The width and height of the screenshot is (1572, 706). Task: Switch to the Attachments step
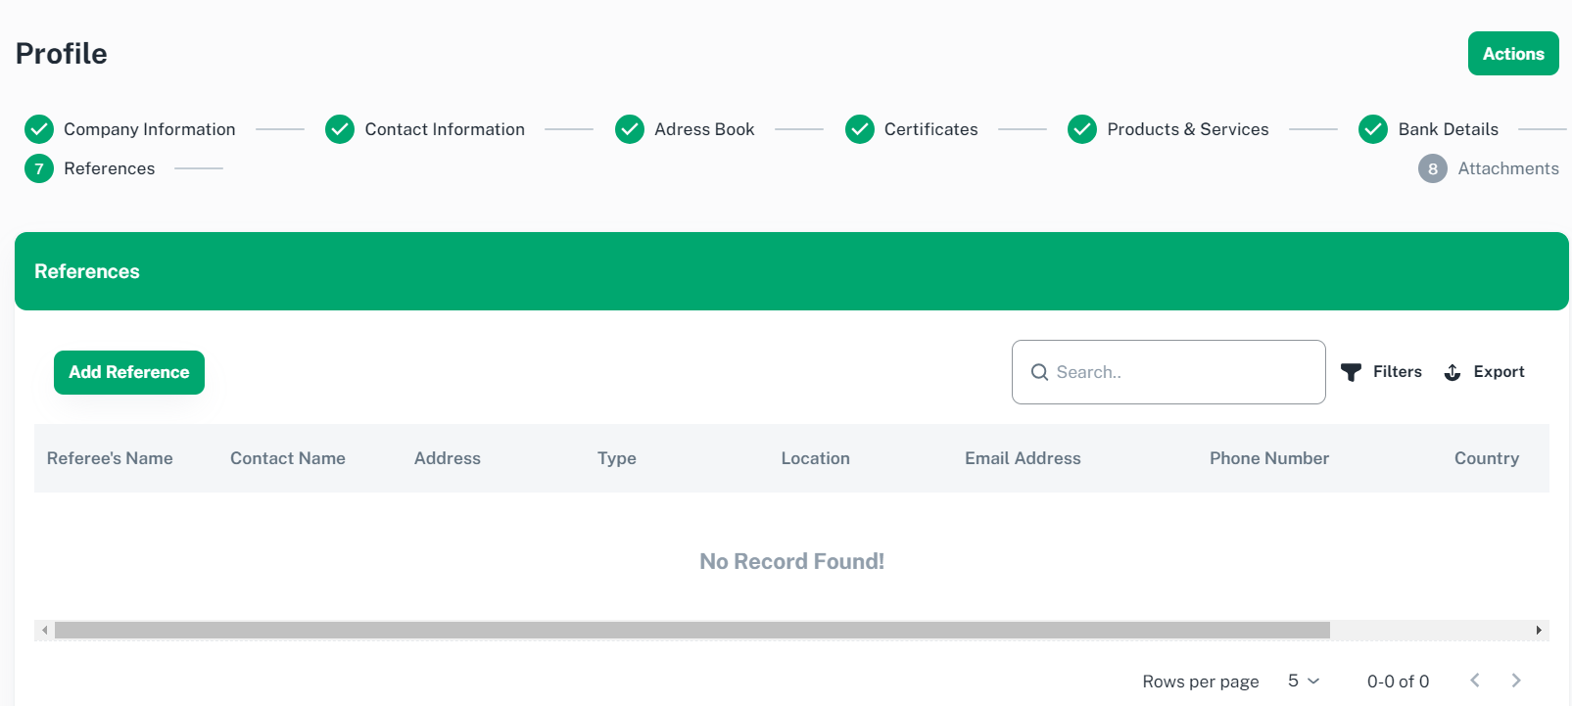click(1507, 168)
